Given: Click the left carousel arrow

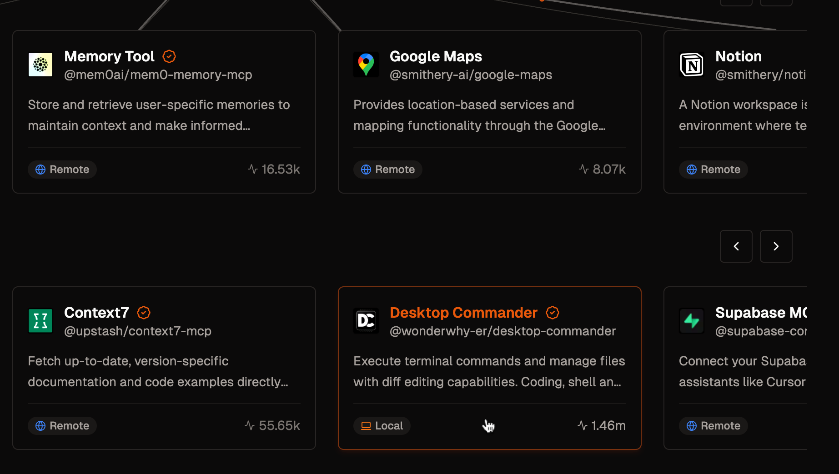Looking at the screenshot, I should pyautogui.click(x=736, y=246).
